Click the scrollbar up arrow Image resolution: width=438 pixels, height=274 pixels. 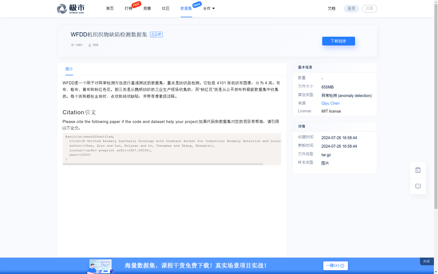tap(436, 2)
